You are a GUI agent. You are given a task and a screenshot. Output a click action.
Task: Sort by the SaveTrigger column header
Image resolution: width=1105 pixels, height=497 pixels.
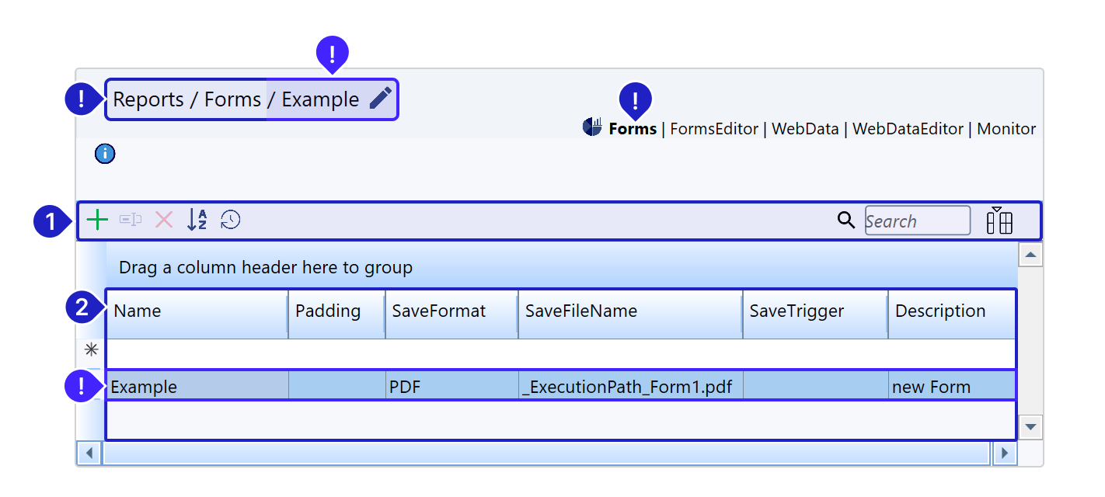pos(815,315)
